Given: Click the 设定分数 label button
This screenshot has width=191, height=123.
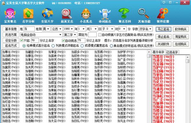Looking at the screenshot, I should [x=11, y=40].
